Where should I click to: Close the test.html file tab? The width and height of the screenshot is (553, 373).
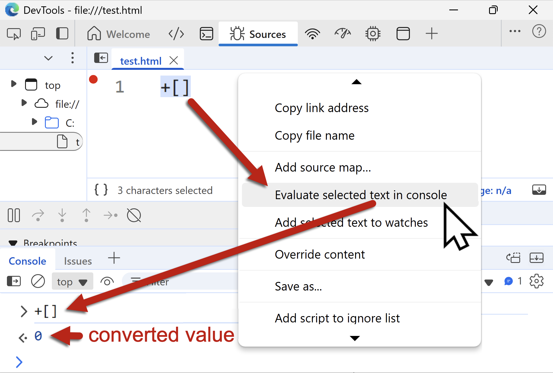point(174,61)
